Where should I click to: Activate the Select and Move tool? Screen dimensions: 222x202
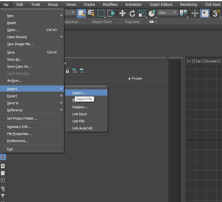pos(122,13)
